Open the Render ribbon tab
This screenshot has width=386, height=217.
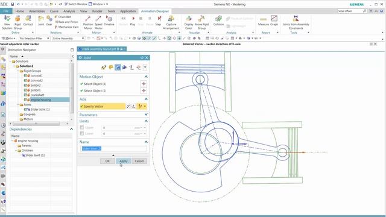(97, 11)
